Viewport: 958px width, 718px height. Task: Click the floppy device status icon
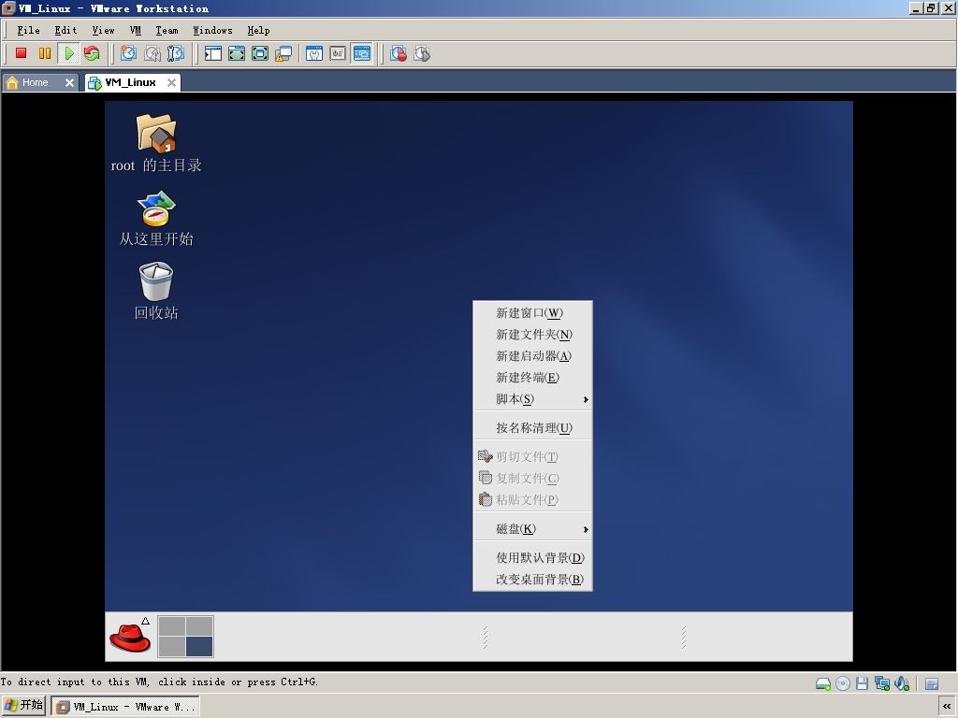coord(862,683)
